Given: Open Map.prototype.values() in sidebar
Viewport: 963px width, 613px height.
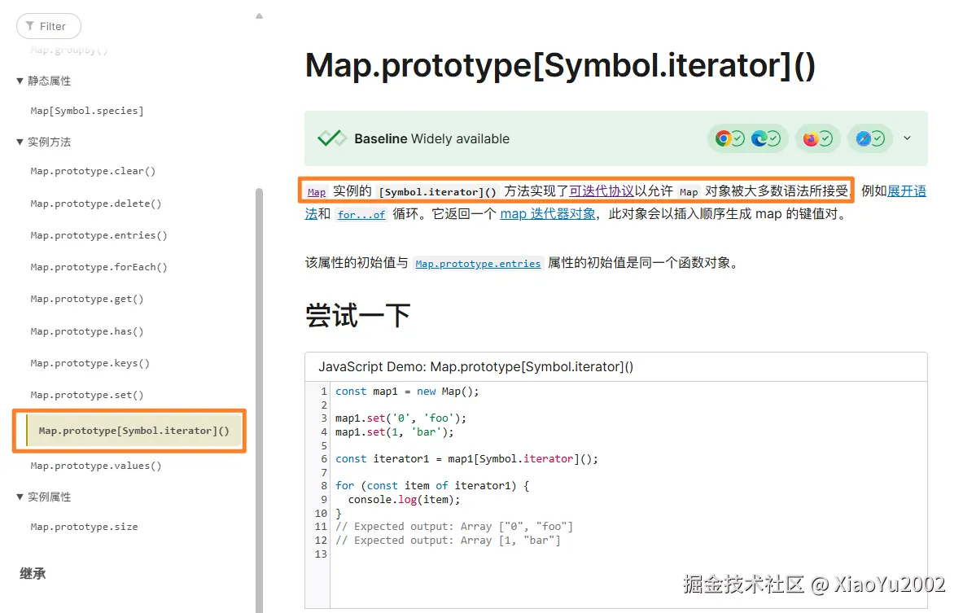Looking at the screenshot, I should coord(96,466).
